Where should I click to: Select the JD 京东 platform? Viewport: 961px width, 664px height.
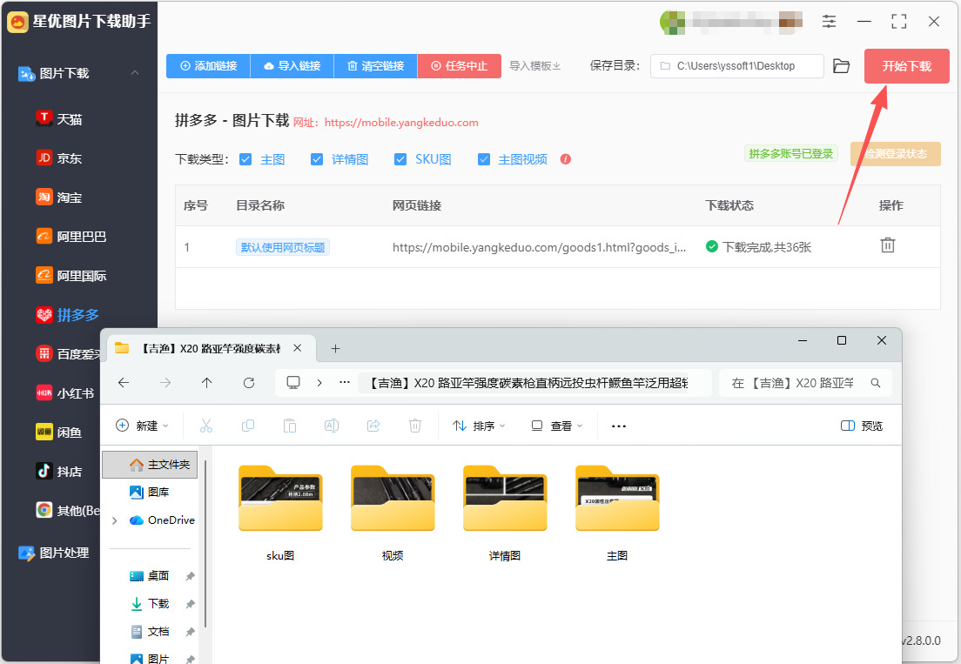point(59,158)
